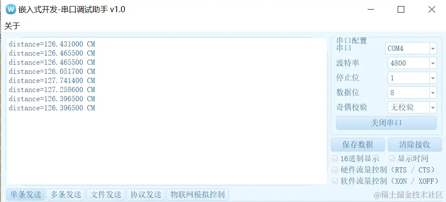
Task: Click the 清除接收 button
Action: click(x=414, y=145)
